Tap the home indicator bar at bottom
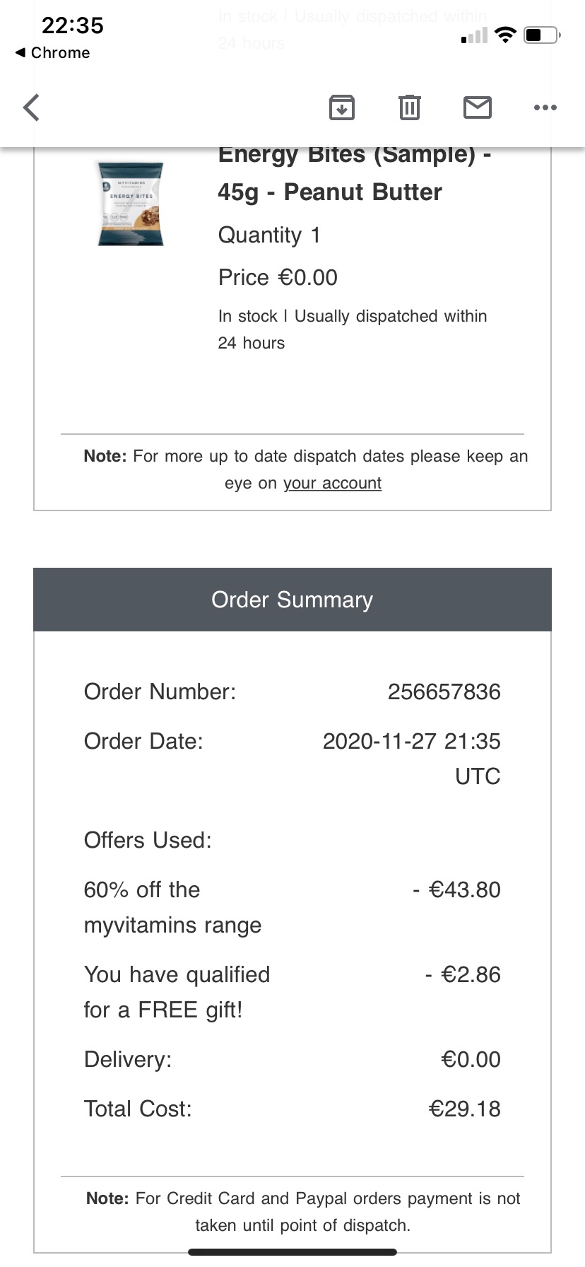585x1267 pixels. (x=292, y=1251)
